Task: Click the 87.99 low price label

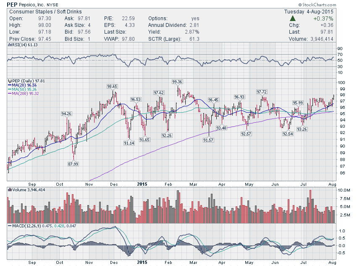Action: coord(73,164)
